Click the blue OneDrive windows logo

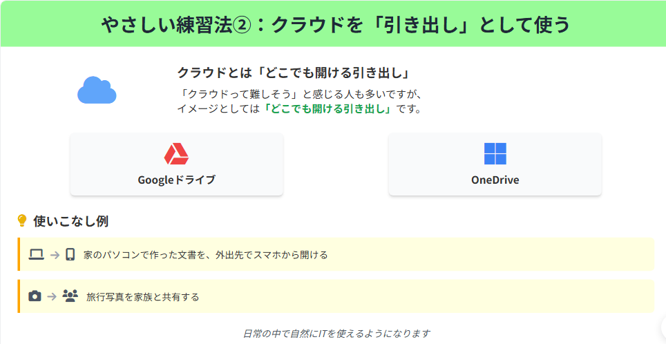point(495,153)
